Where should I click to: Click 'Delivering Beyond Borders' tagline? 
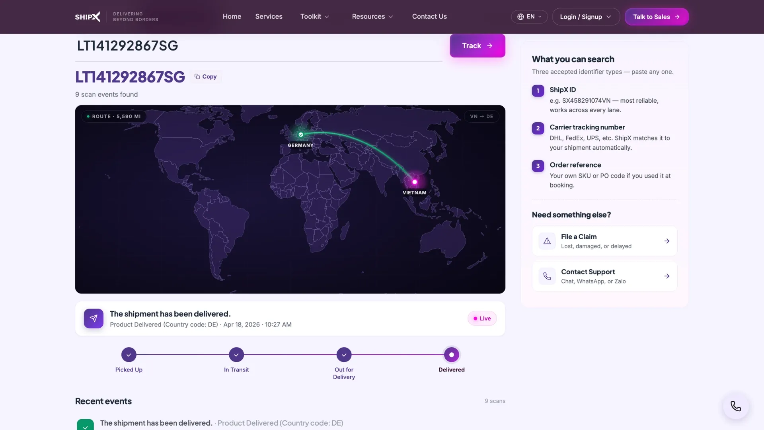136,17
